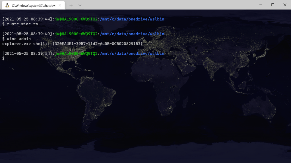Click the 08:39:54 timestamp in last prompt
Image resolution: width=291 pixels, height=163 pixels.
tap(41, 54)
